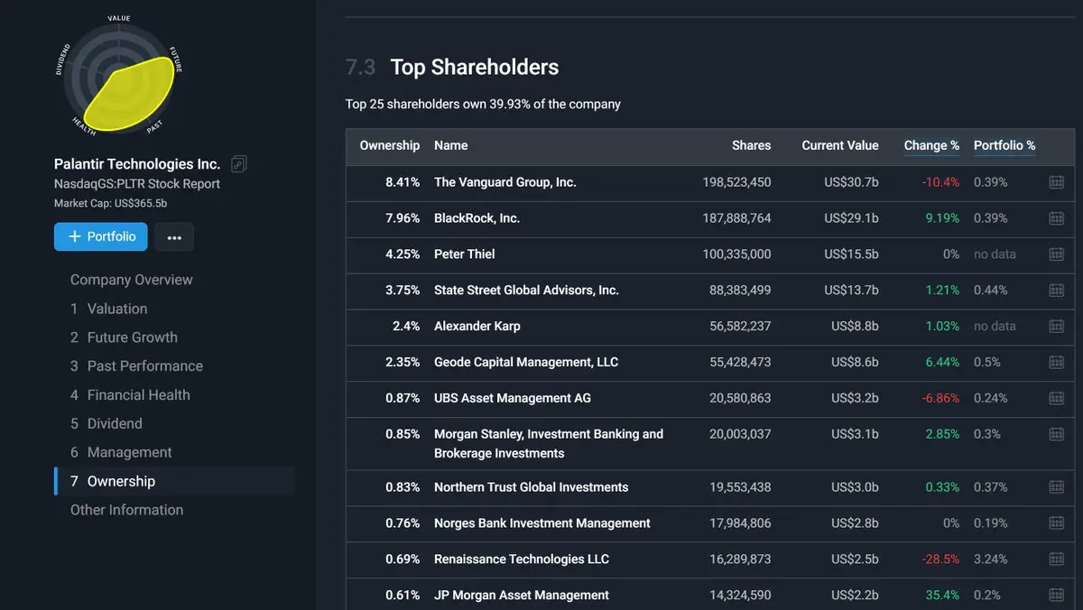Click the Top Shareholders heading
Screen dimensions: 1083x610
[x=475, y=68]
